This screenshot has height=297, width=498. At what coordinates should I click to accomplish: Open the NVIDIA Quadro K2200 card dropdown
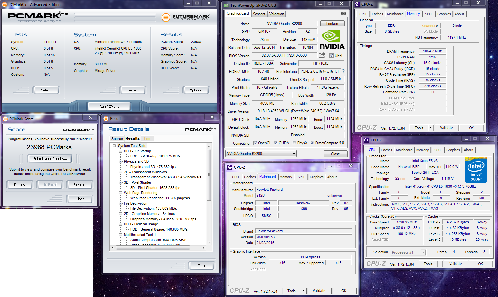(261, 154)
